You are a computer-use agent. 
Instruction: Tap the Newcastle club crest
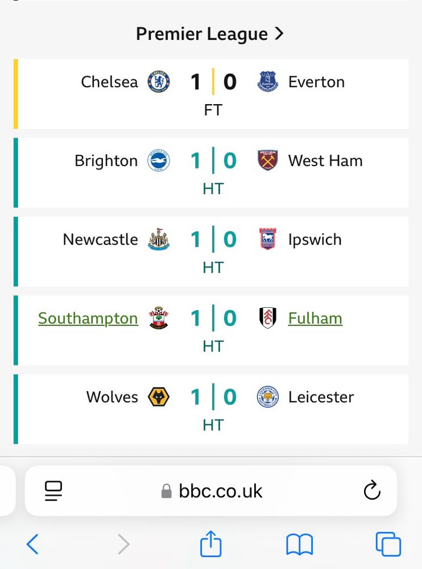(x=159, y=240)
